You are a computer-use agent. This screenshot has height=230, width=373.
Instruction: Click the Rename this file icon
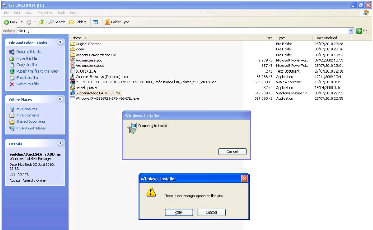point(12,52)
